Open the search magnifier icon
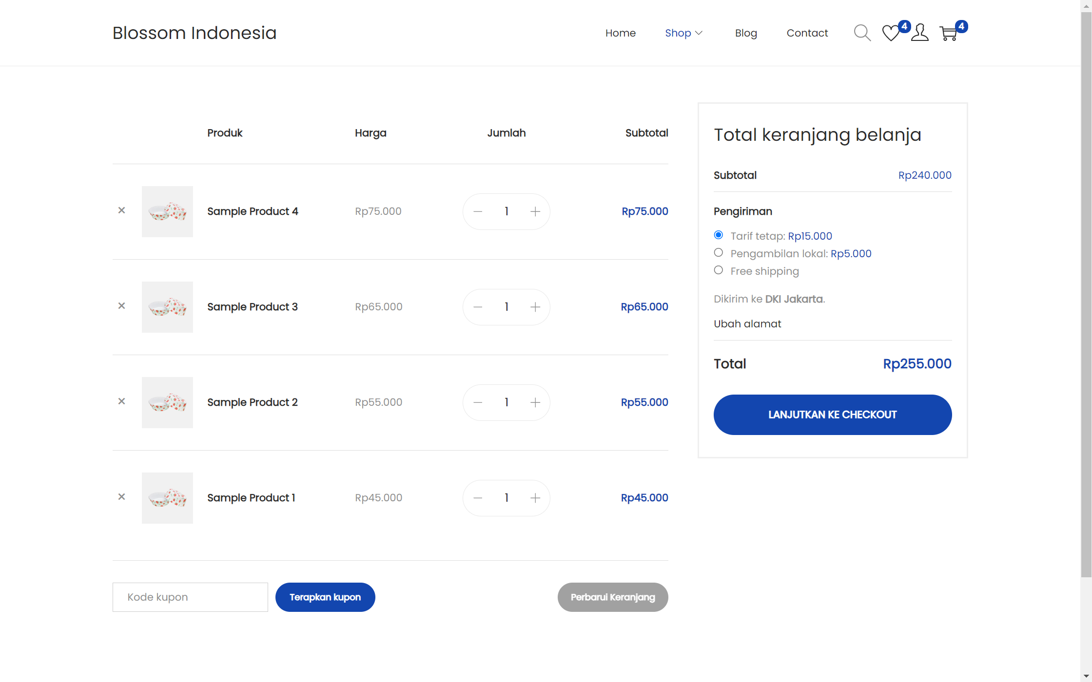The height and width of the screenshot is (682, 1092). click(x=862, y=33)
